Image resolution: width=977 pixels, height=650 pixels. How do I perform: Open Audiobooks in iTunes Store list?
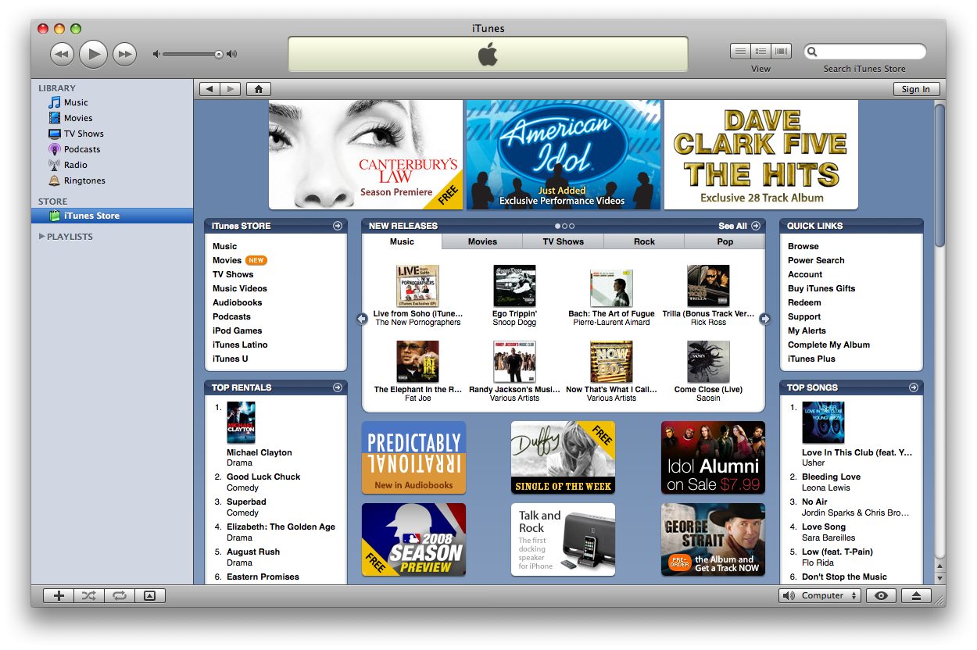pos(237,302)
